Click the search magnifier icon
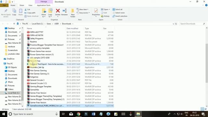 point(204,24)
